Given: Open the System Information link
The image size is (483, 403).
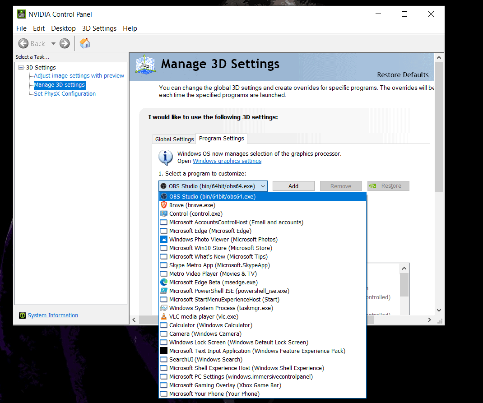Looking at the screenshot, I should [x=53, y=315].
